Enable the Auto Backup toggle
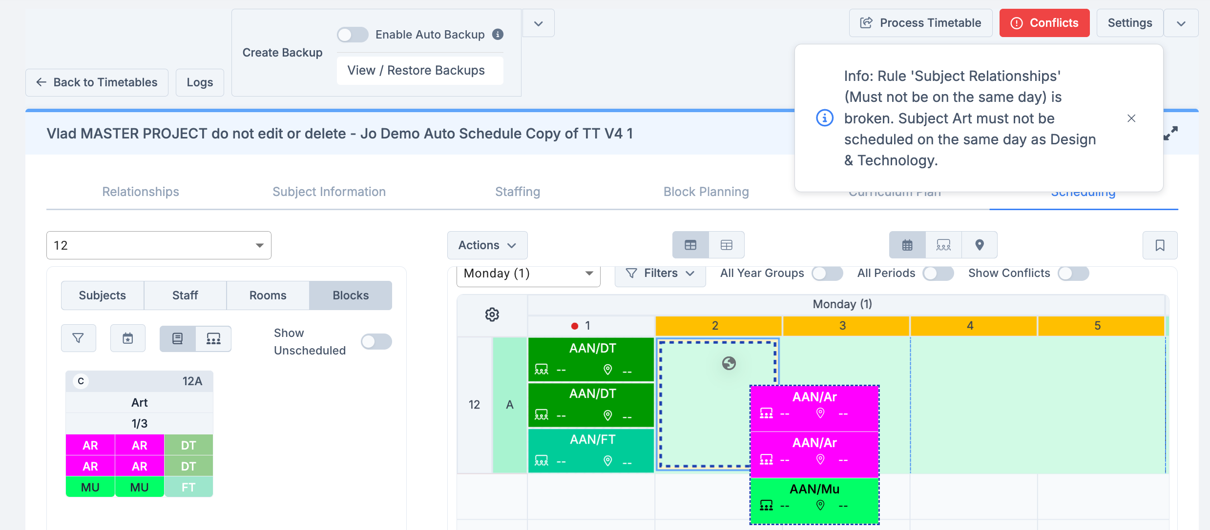 (x=352, y=35)
